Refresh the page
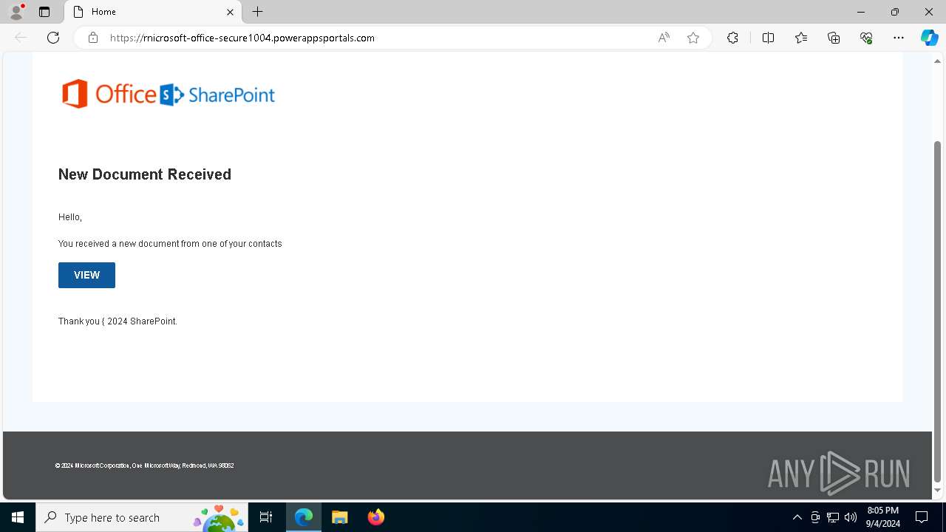The image size is (946, 532). pyautogui.click(x=53, y=38)
